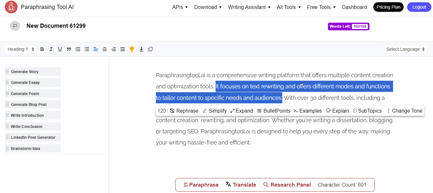Toggle underline formatting

click(60, 49)
